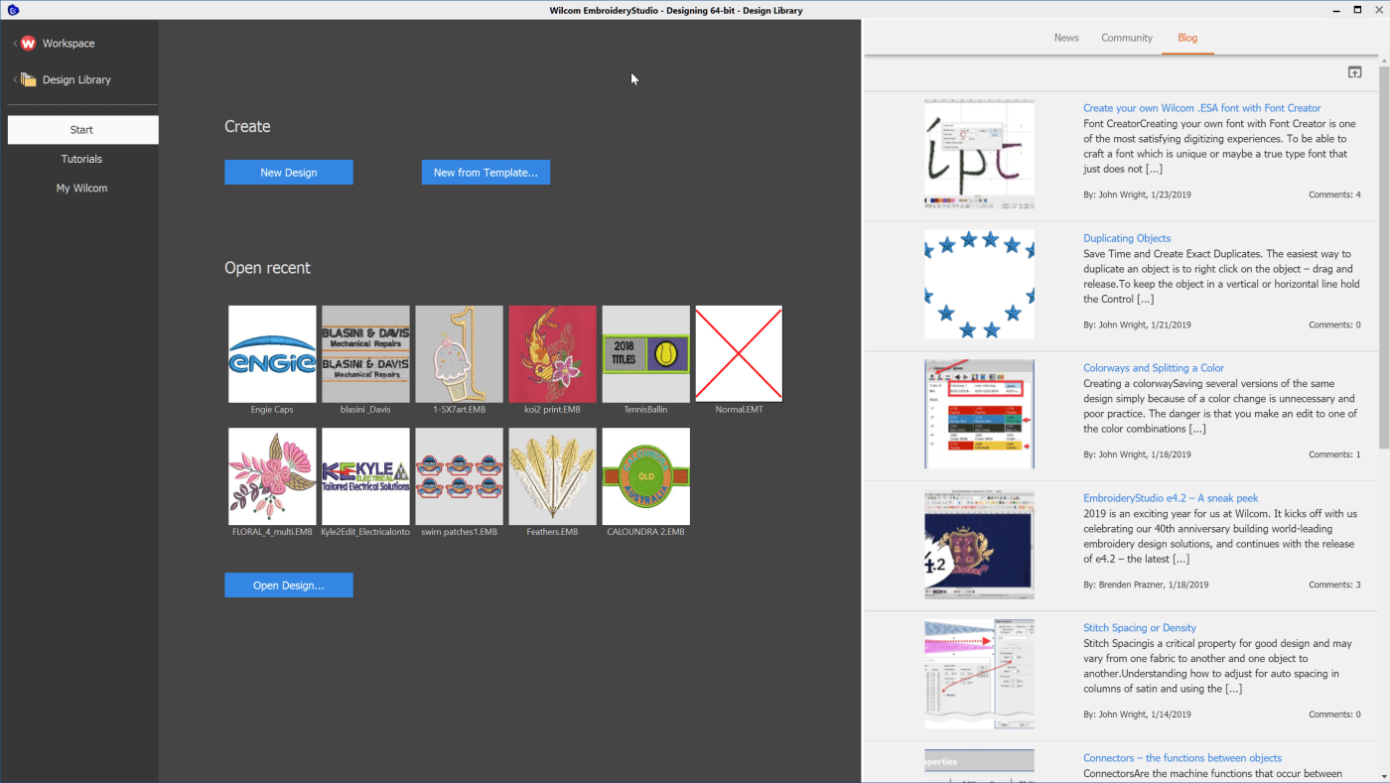Open Colorways and Splitting a Color post
1390x783 pixels.
1153,368
